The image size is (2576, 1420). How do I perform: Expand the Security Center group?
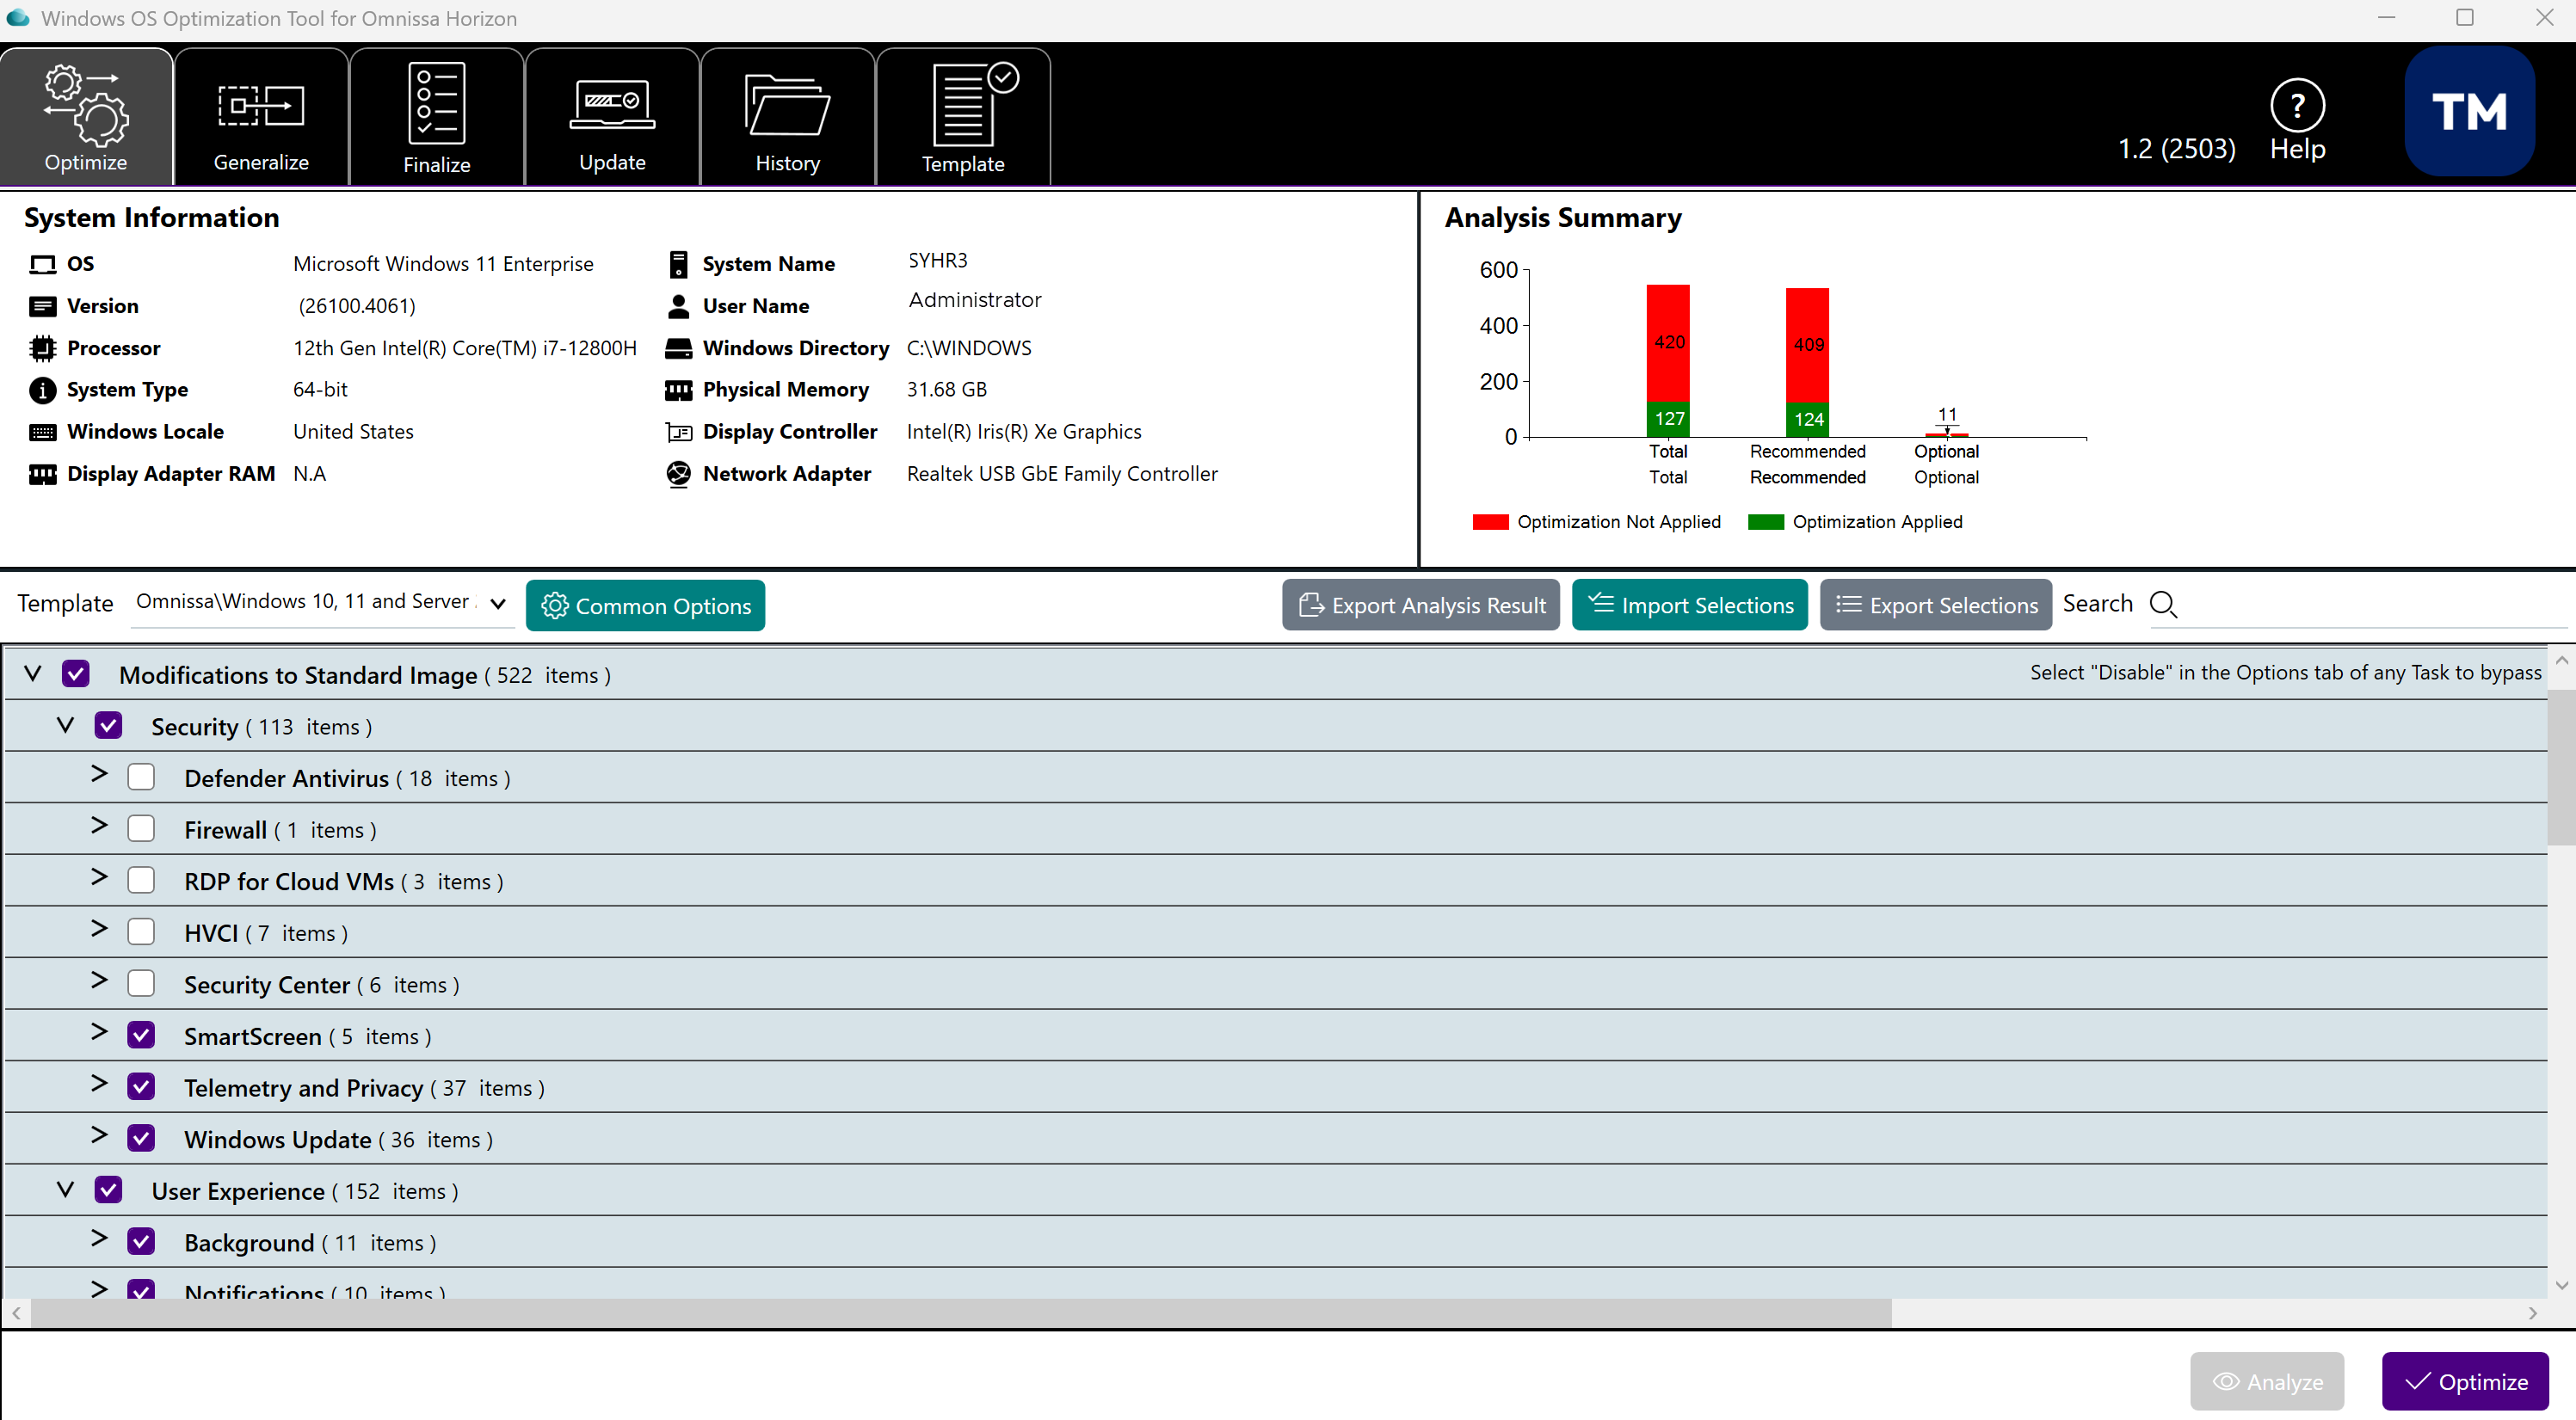click(99, 981)
